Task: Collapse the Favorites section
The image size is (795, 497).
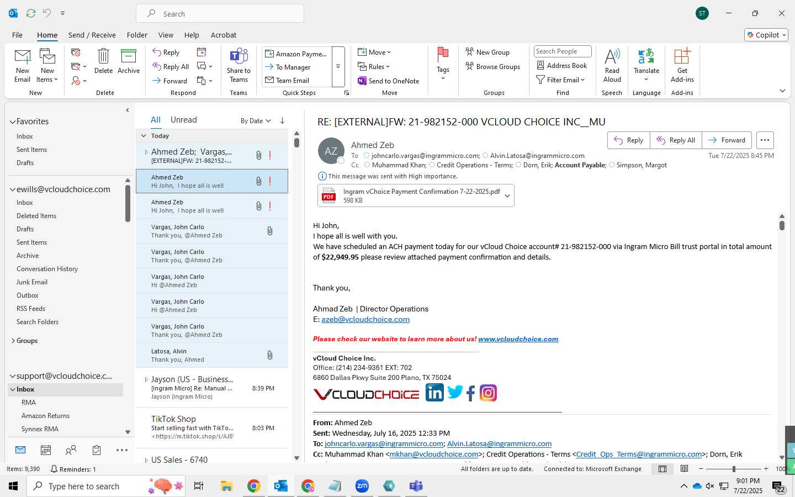Action: [12, 121]
